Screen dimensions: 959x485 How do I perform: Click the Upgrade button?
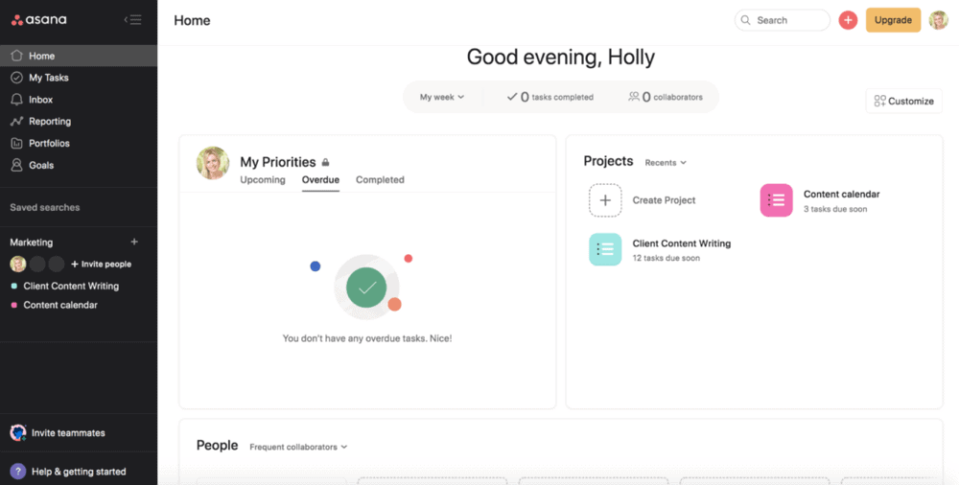click(893, 20)
